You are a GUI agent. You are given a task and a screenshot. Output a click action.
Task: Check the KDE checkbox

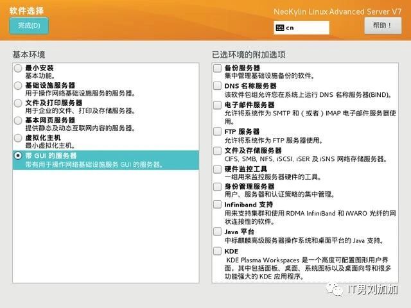(x=217, y=251)
